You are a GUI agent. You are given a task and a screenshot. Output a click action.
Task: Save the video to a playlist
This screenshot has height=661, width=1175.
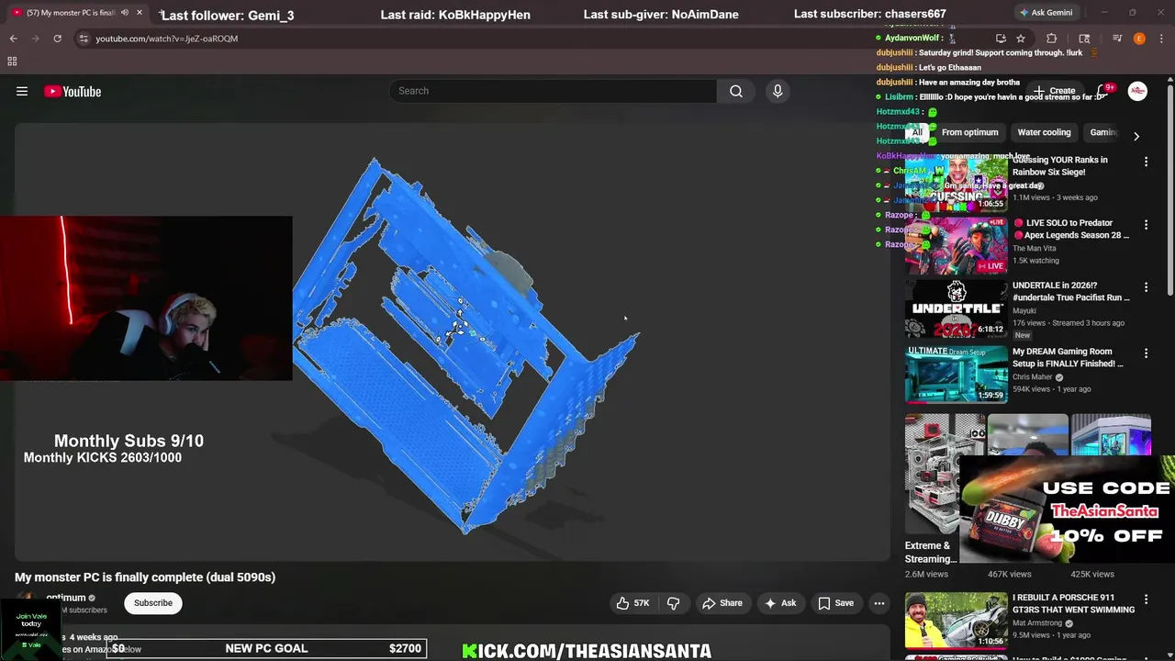tap(835, 603)
